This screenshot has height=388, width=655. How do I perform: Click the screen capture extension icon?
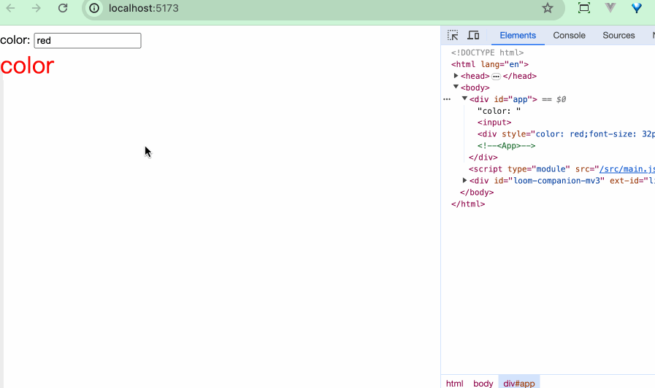pyautogui.click(x=583, y=8)
